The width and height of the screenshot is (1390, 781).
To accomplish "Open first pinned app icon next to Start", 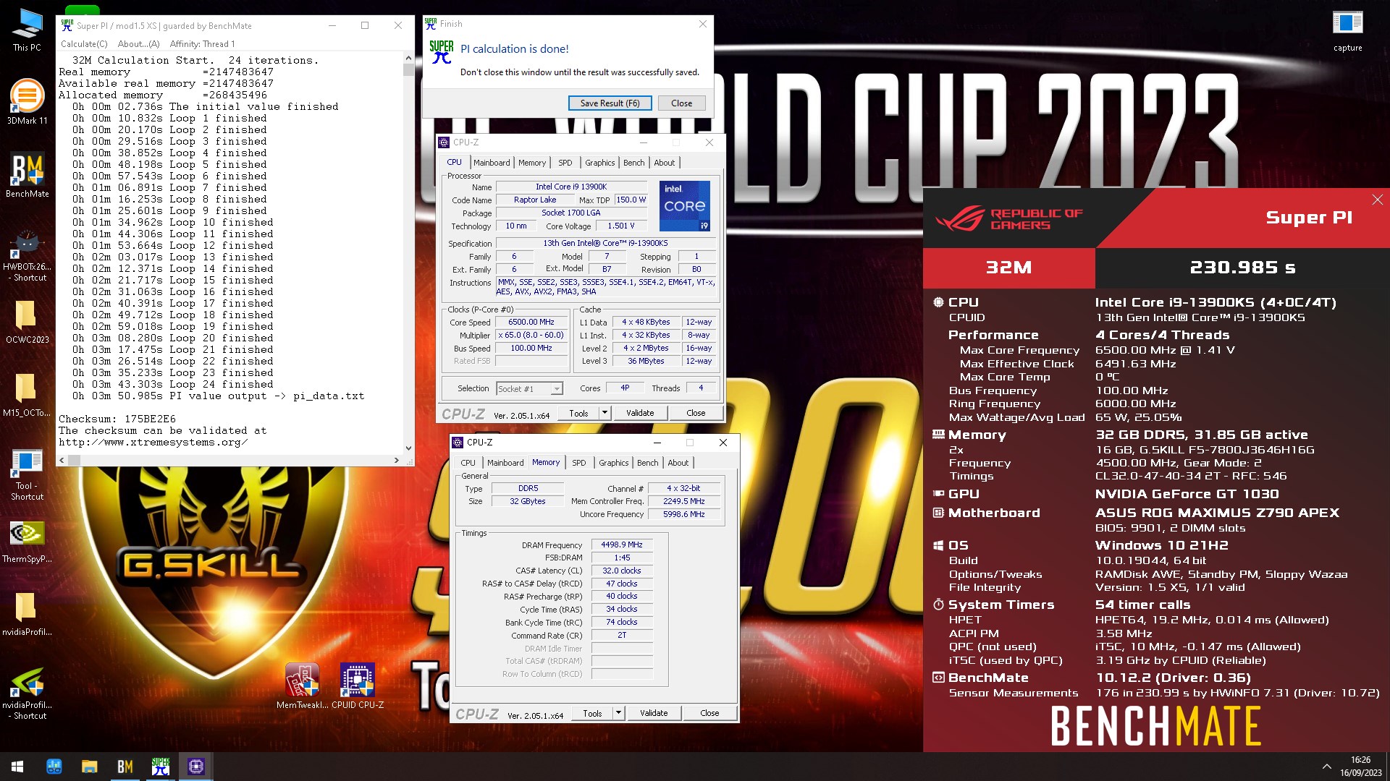I will [54, 767].
